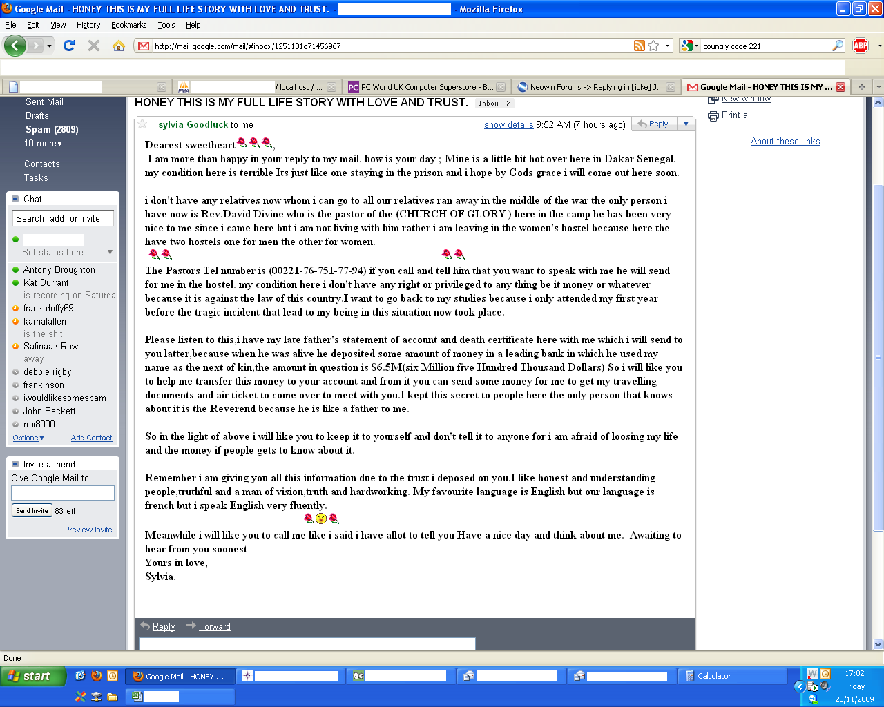The width and height of the screenshot is (884, 707).
Task: Open a new tab with plus button
Action: pos(861,87)
